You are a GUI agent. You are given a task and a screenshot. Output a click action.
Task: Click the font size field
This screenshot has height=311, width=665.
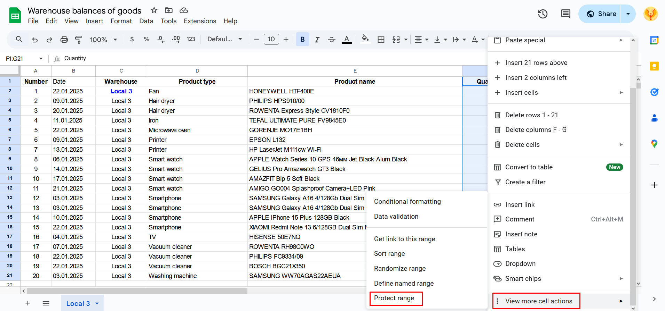point(271,39)
